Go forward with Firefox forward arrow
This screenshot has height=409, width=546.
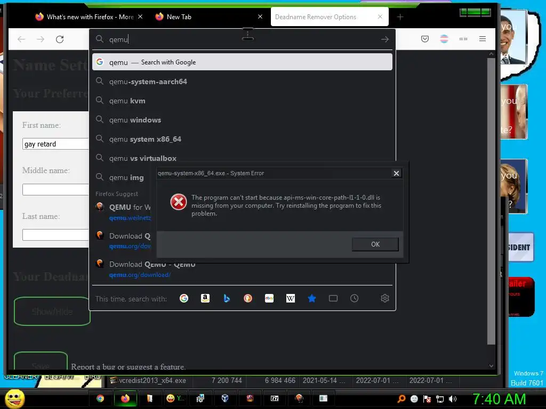[41, 39]
